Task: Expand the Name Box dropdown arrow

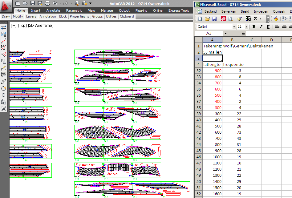Action: tap(225, 33)
